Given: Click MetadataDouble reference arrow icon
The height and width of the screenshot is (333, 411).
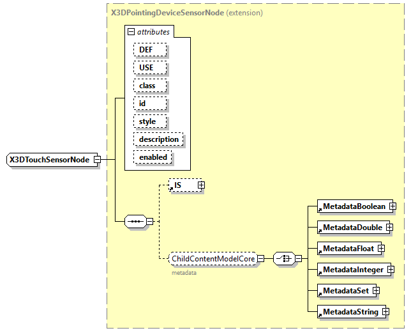Looking at the screenshot, I should click(320, 231).
